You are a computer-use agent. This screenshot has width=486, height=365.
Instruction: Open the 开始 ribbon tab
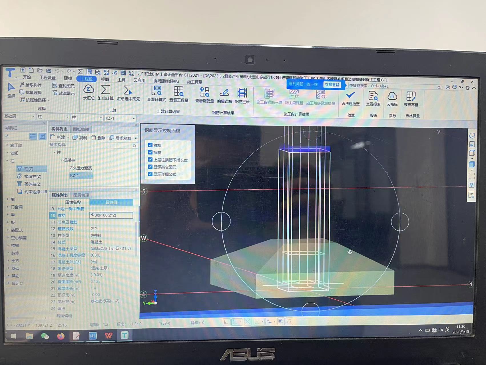[27, 77]
